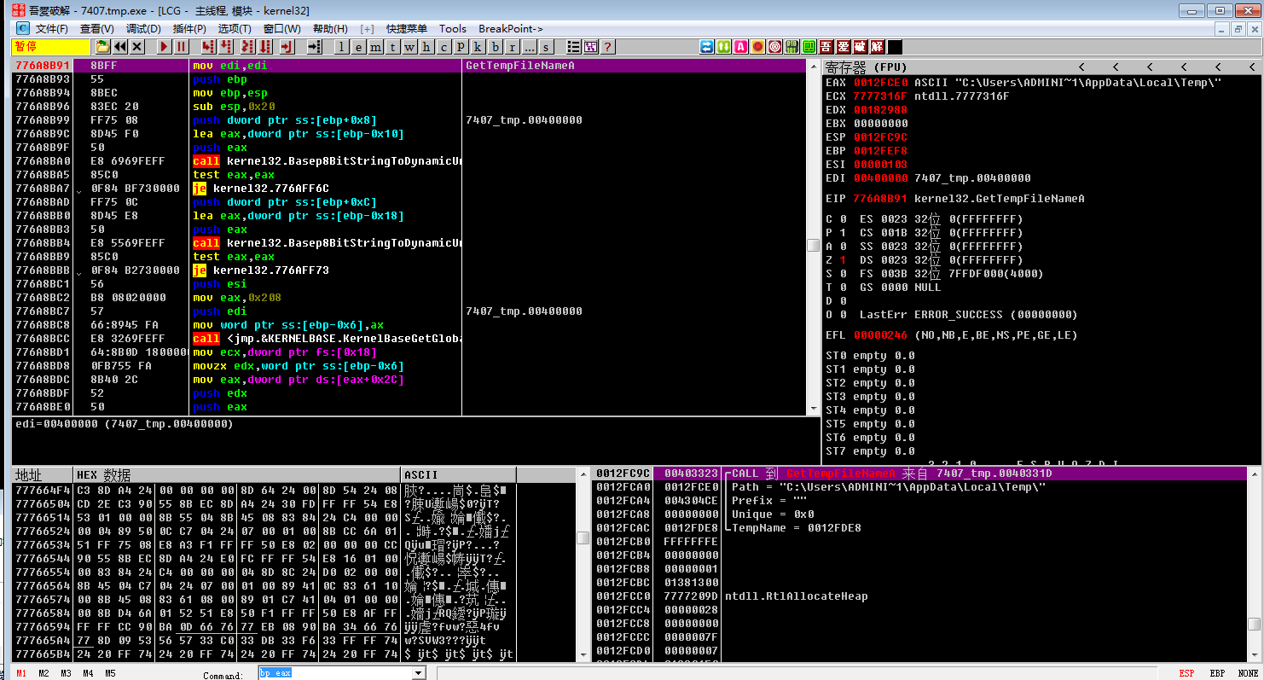Open the Call stack (k button)
The image size is (1264, 680).
[478, 47]
